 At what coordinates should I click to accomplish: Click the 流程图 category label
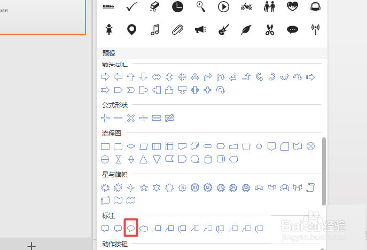[112, 133]
